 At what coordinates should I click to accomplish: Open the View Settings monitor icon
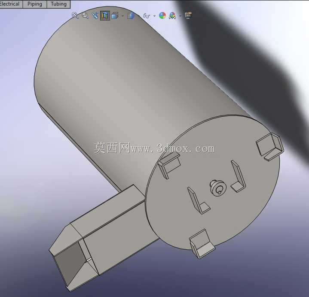pyautogui.click(x=188, y=15)
